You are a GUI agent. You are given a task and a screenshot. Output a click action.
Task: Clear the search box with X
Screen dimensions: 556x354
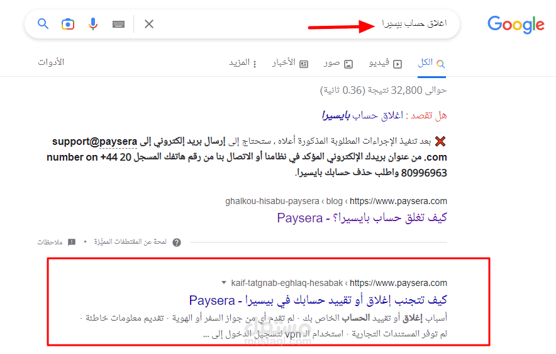pyautogui.click(x=149, y=24)
